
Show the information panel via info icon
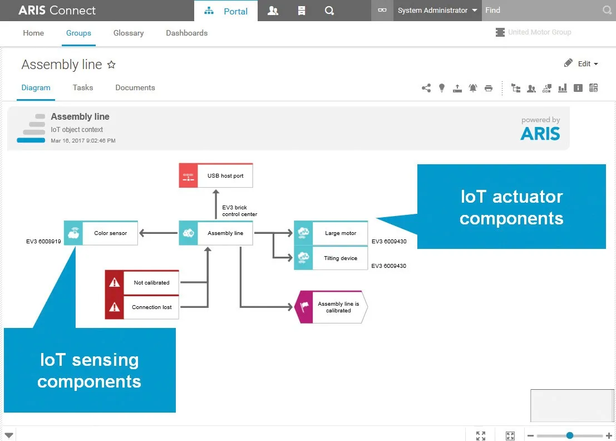pos(578,88)
